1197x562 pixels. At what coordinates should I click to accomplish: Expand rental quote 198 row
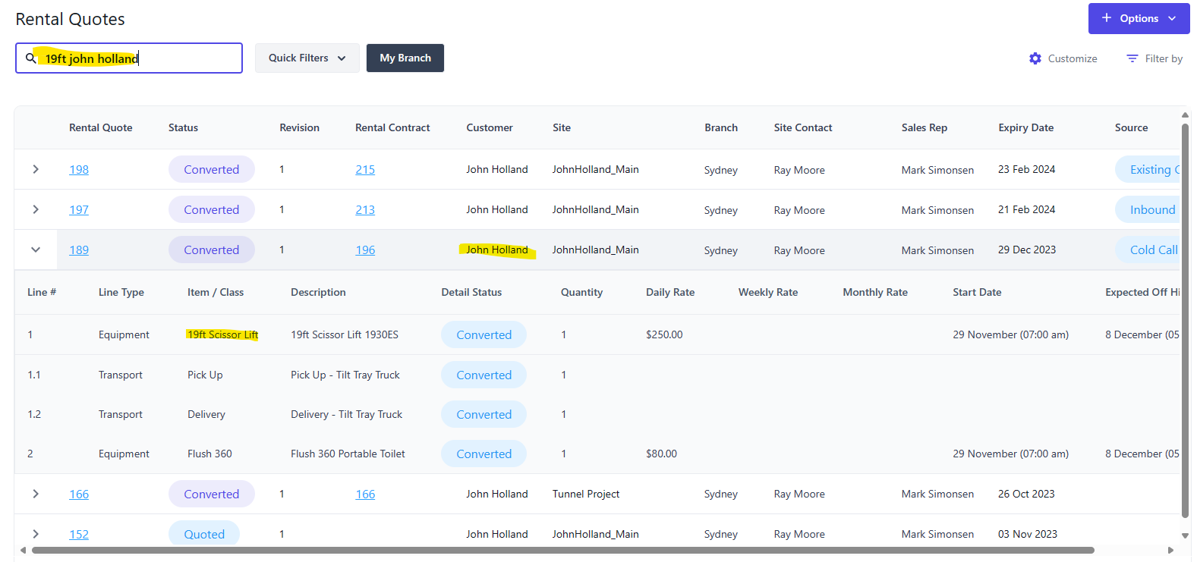[36, 169]
